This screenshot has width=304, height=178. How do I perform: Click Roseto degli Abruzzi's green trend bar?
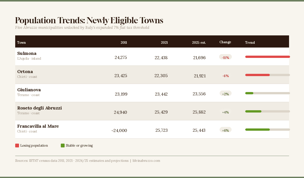pos(253,112)
